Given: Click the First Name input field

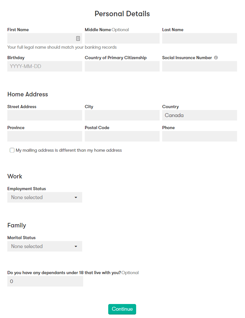Looking at the screenshot, I should [x=41, y=38].
